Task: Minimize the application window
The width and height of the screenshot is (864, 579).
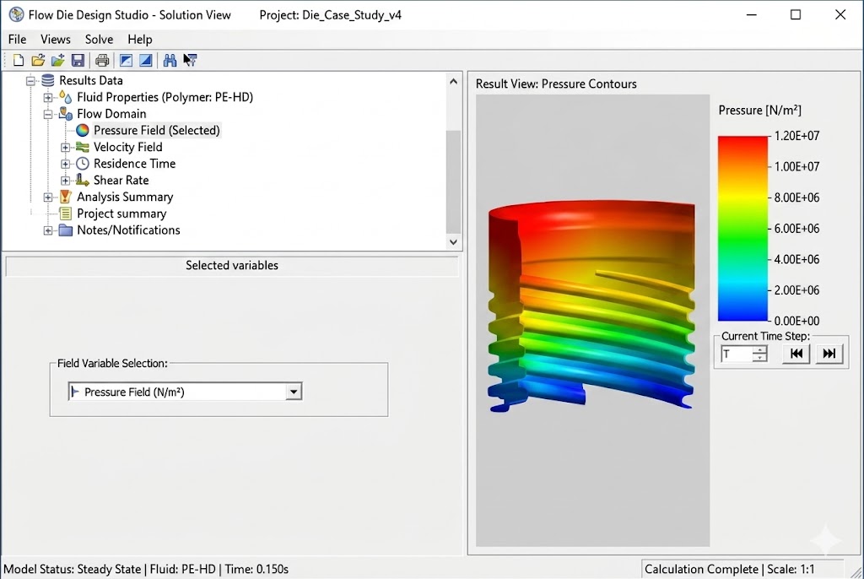Action: click(752, 15)
